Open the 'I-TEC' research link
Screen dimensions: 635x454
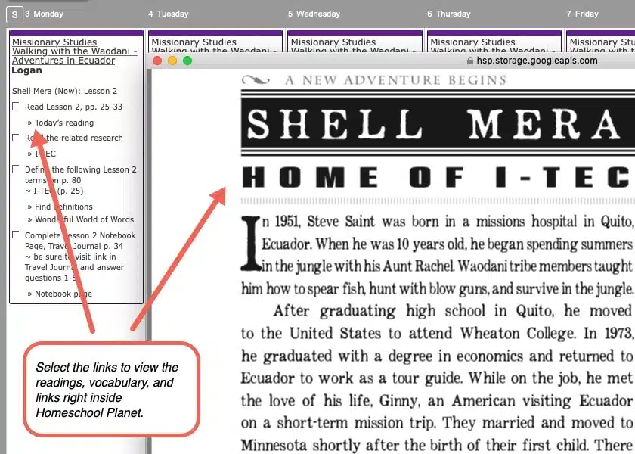(x=45, y=154)
